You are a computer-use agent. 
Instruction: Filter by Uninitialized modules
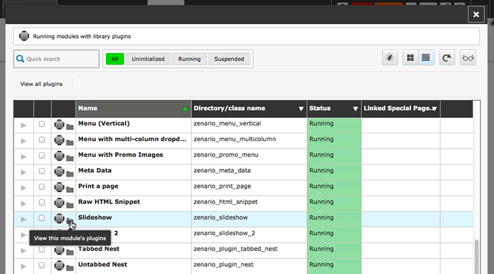coord(148,59)
